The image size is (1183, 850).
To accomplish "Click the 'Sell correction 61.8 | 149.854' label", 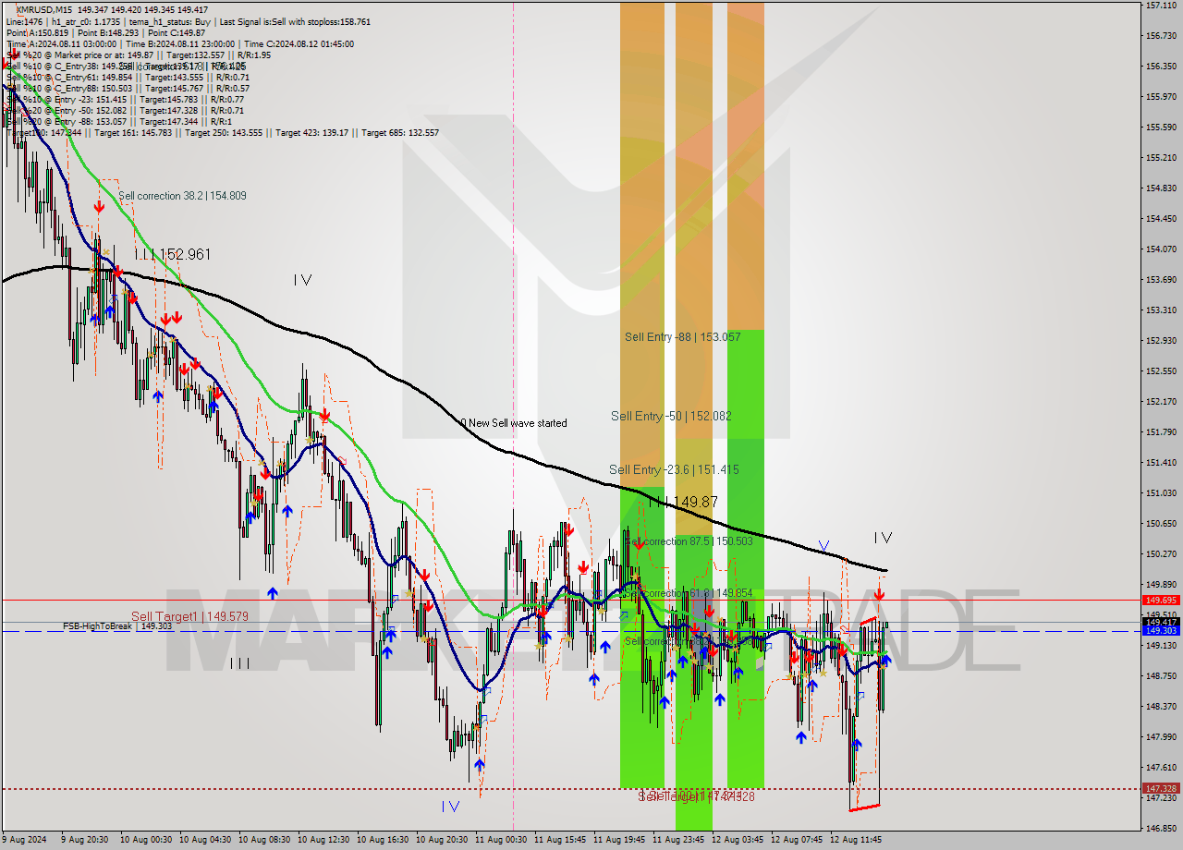I will pos(689,593).
